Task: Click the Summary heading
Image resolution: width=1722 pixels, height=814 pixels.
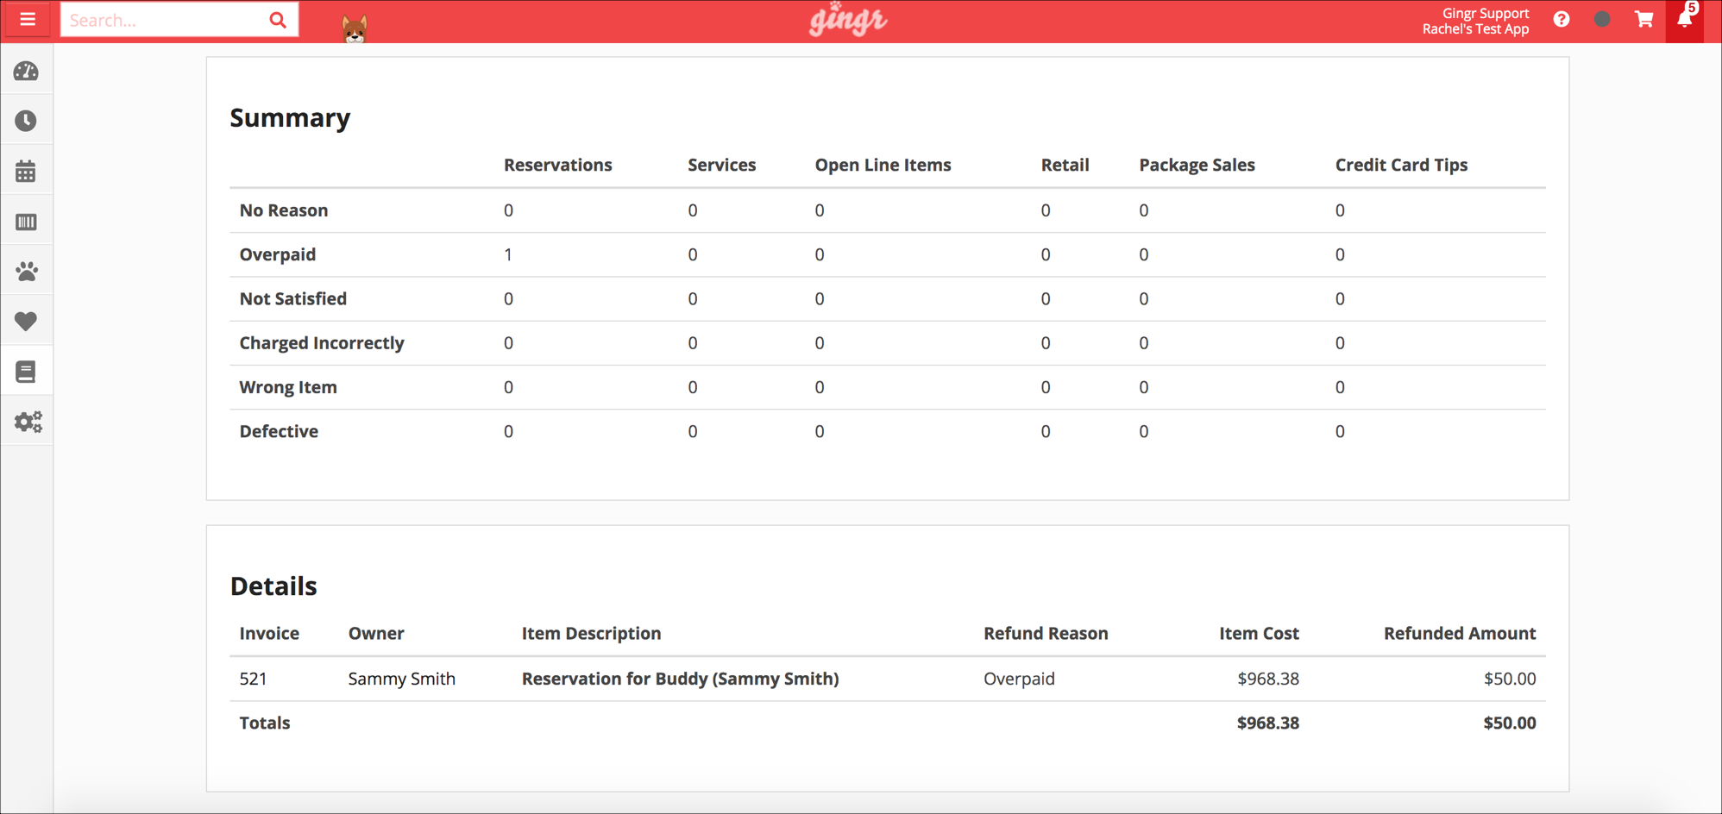Action: [290, 117]
